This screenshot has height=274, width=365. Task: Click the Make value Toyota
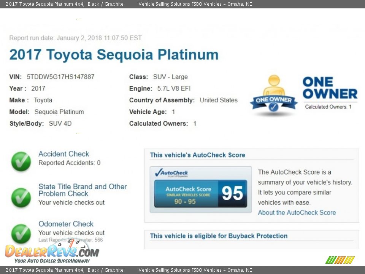43,100
